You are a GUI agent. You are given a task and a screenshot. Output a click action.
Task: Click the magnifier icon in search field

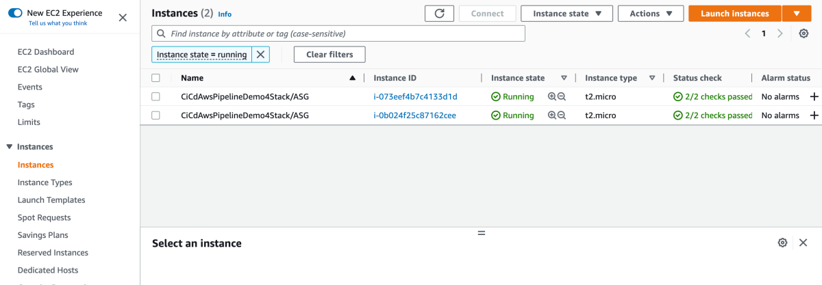click(x=161, y=33)
